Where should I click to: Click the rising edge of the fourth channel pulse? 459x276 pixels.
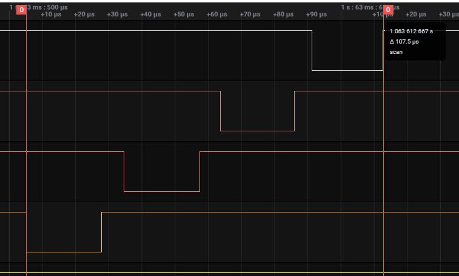pos(101,232)
